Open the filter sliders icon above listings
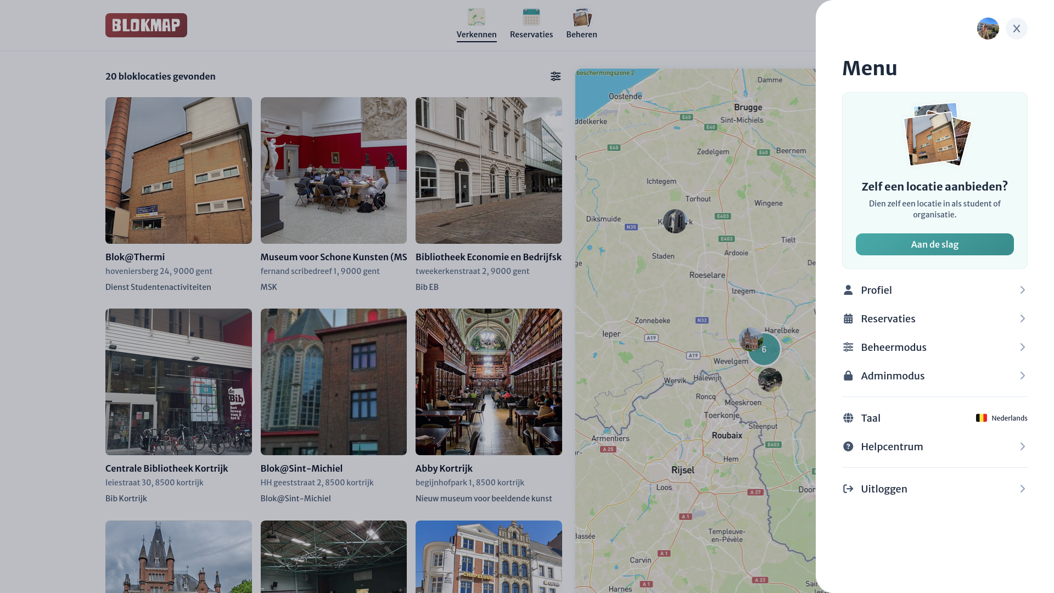This screenshot has width=1054, height=593. pyautogui.click(x=555, y=76)
